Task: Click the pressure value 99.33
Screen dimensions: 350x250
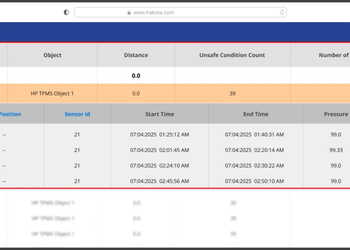Action: 335,150
